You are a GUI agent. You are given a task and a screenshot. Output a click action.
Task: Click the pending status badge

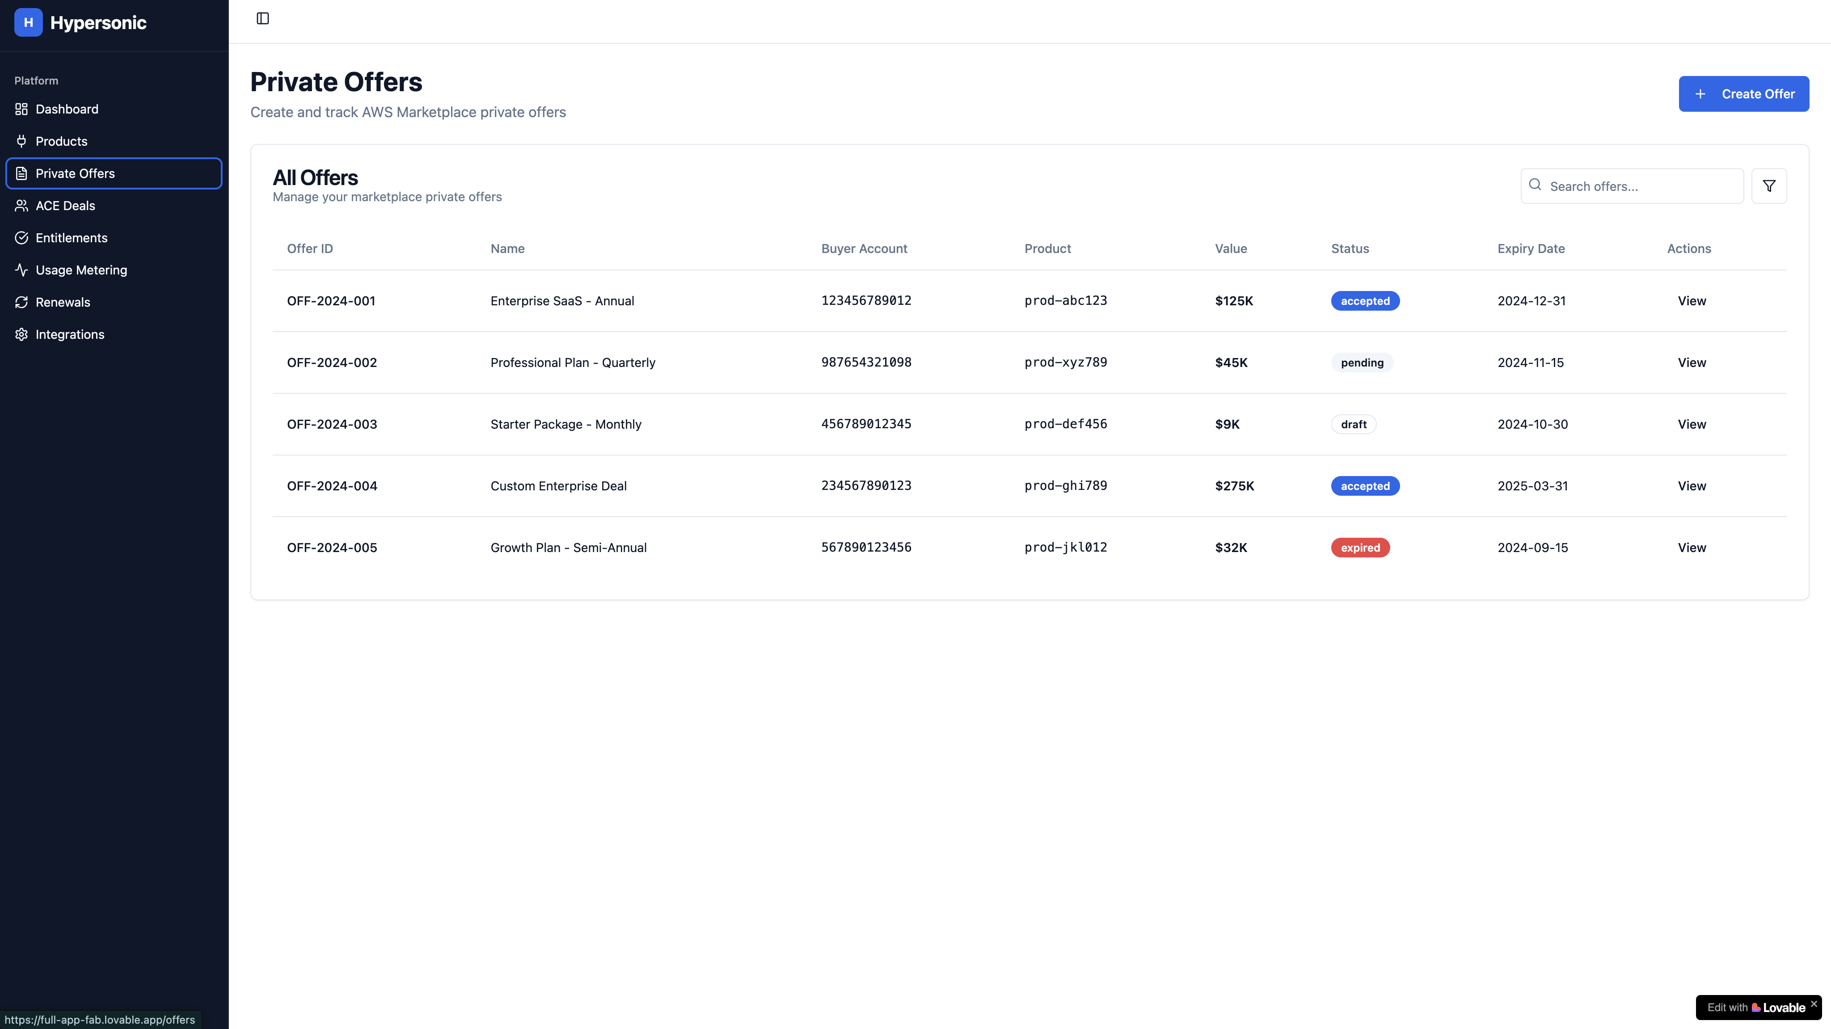click(x=1361, y=363)
